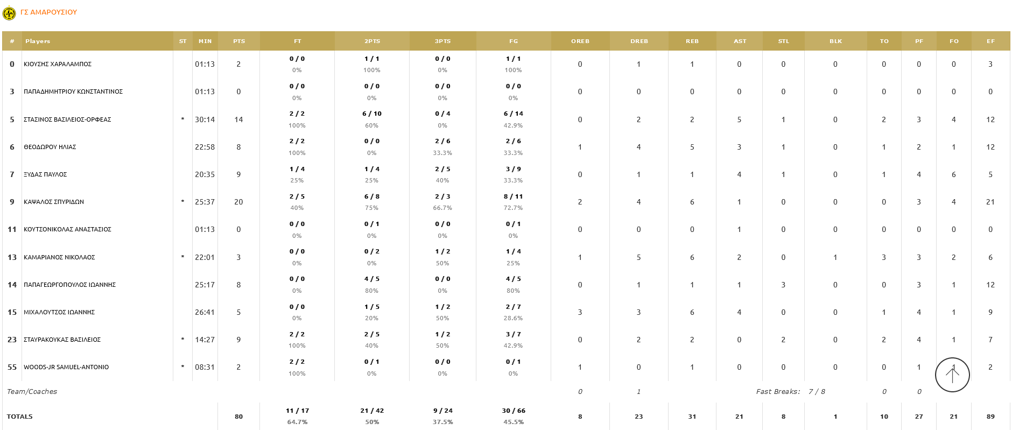Open player ΘΕΟΔΩΡΟΥ ΗΛΙΑΣ profile
Image resolution: width=1012 pixels, height=430 pixels.
(50, 147)
